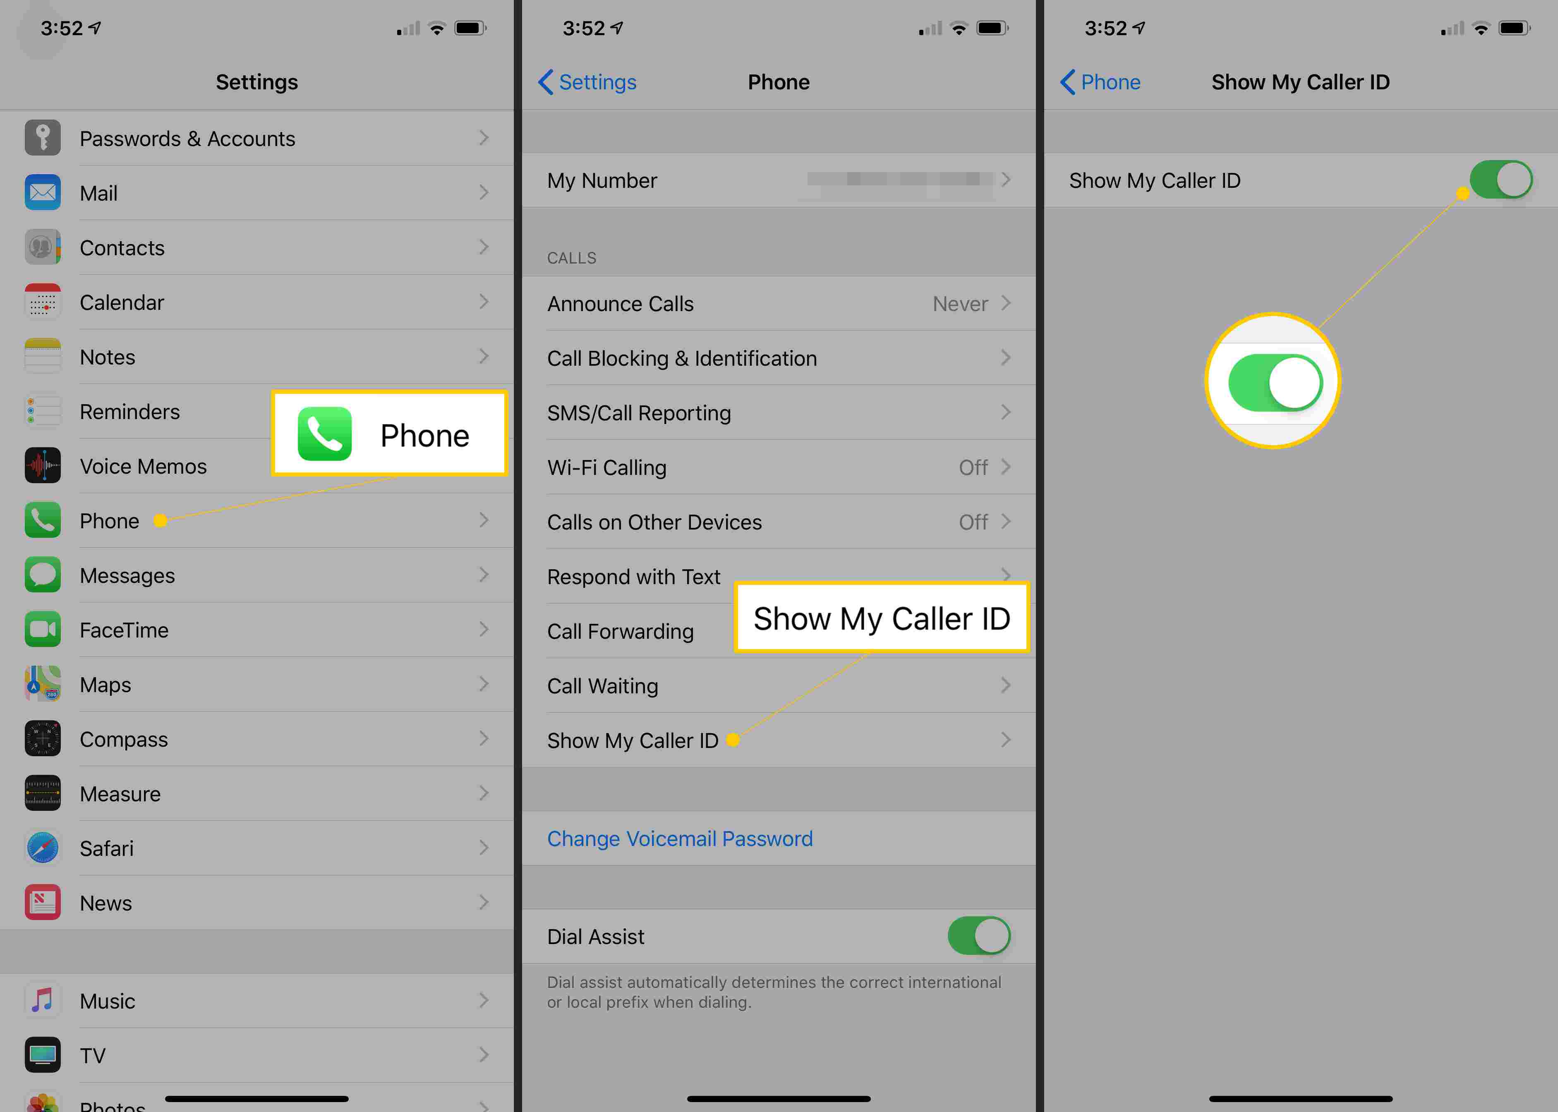1558x1112 pixels.
Task: Open FaceTime settings
Action: point(259,628)
